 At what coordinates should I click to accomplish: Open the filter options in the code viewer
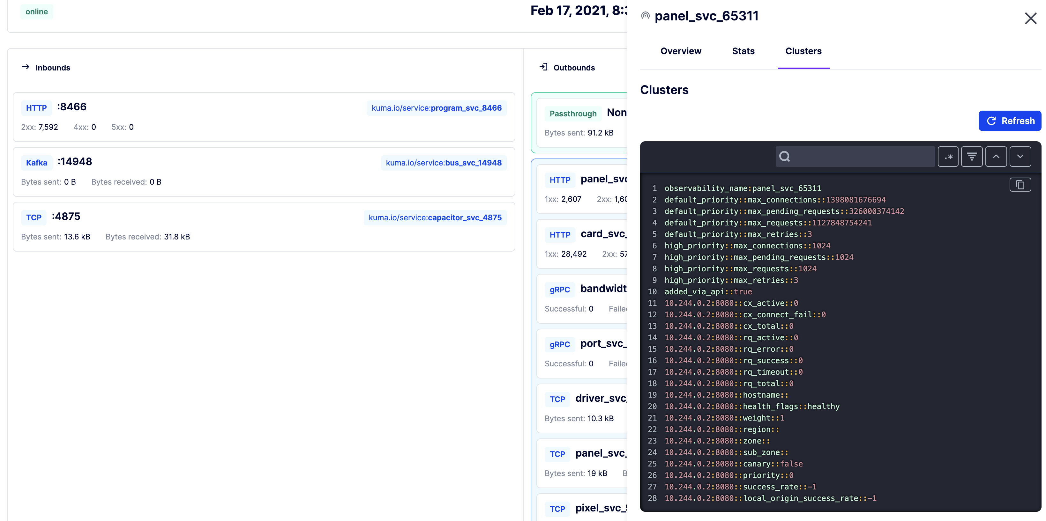click(x=972, y=156)
